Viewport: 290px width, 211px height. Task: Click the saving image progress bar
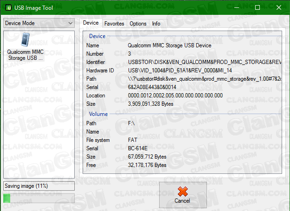tap(39, 198)
